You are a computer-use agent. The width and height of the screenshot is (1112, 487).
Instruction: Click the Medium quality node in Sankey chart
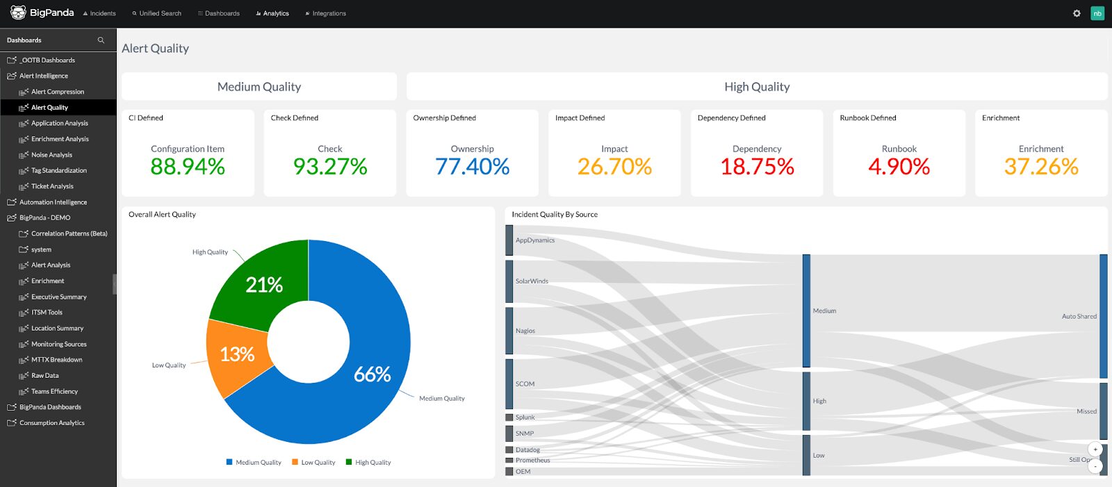tap(806, 311)
